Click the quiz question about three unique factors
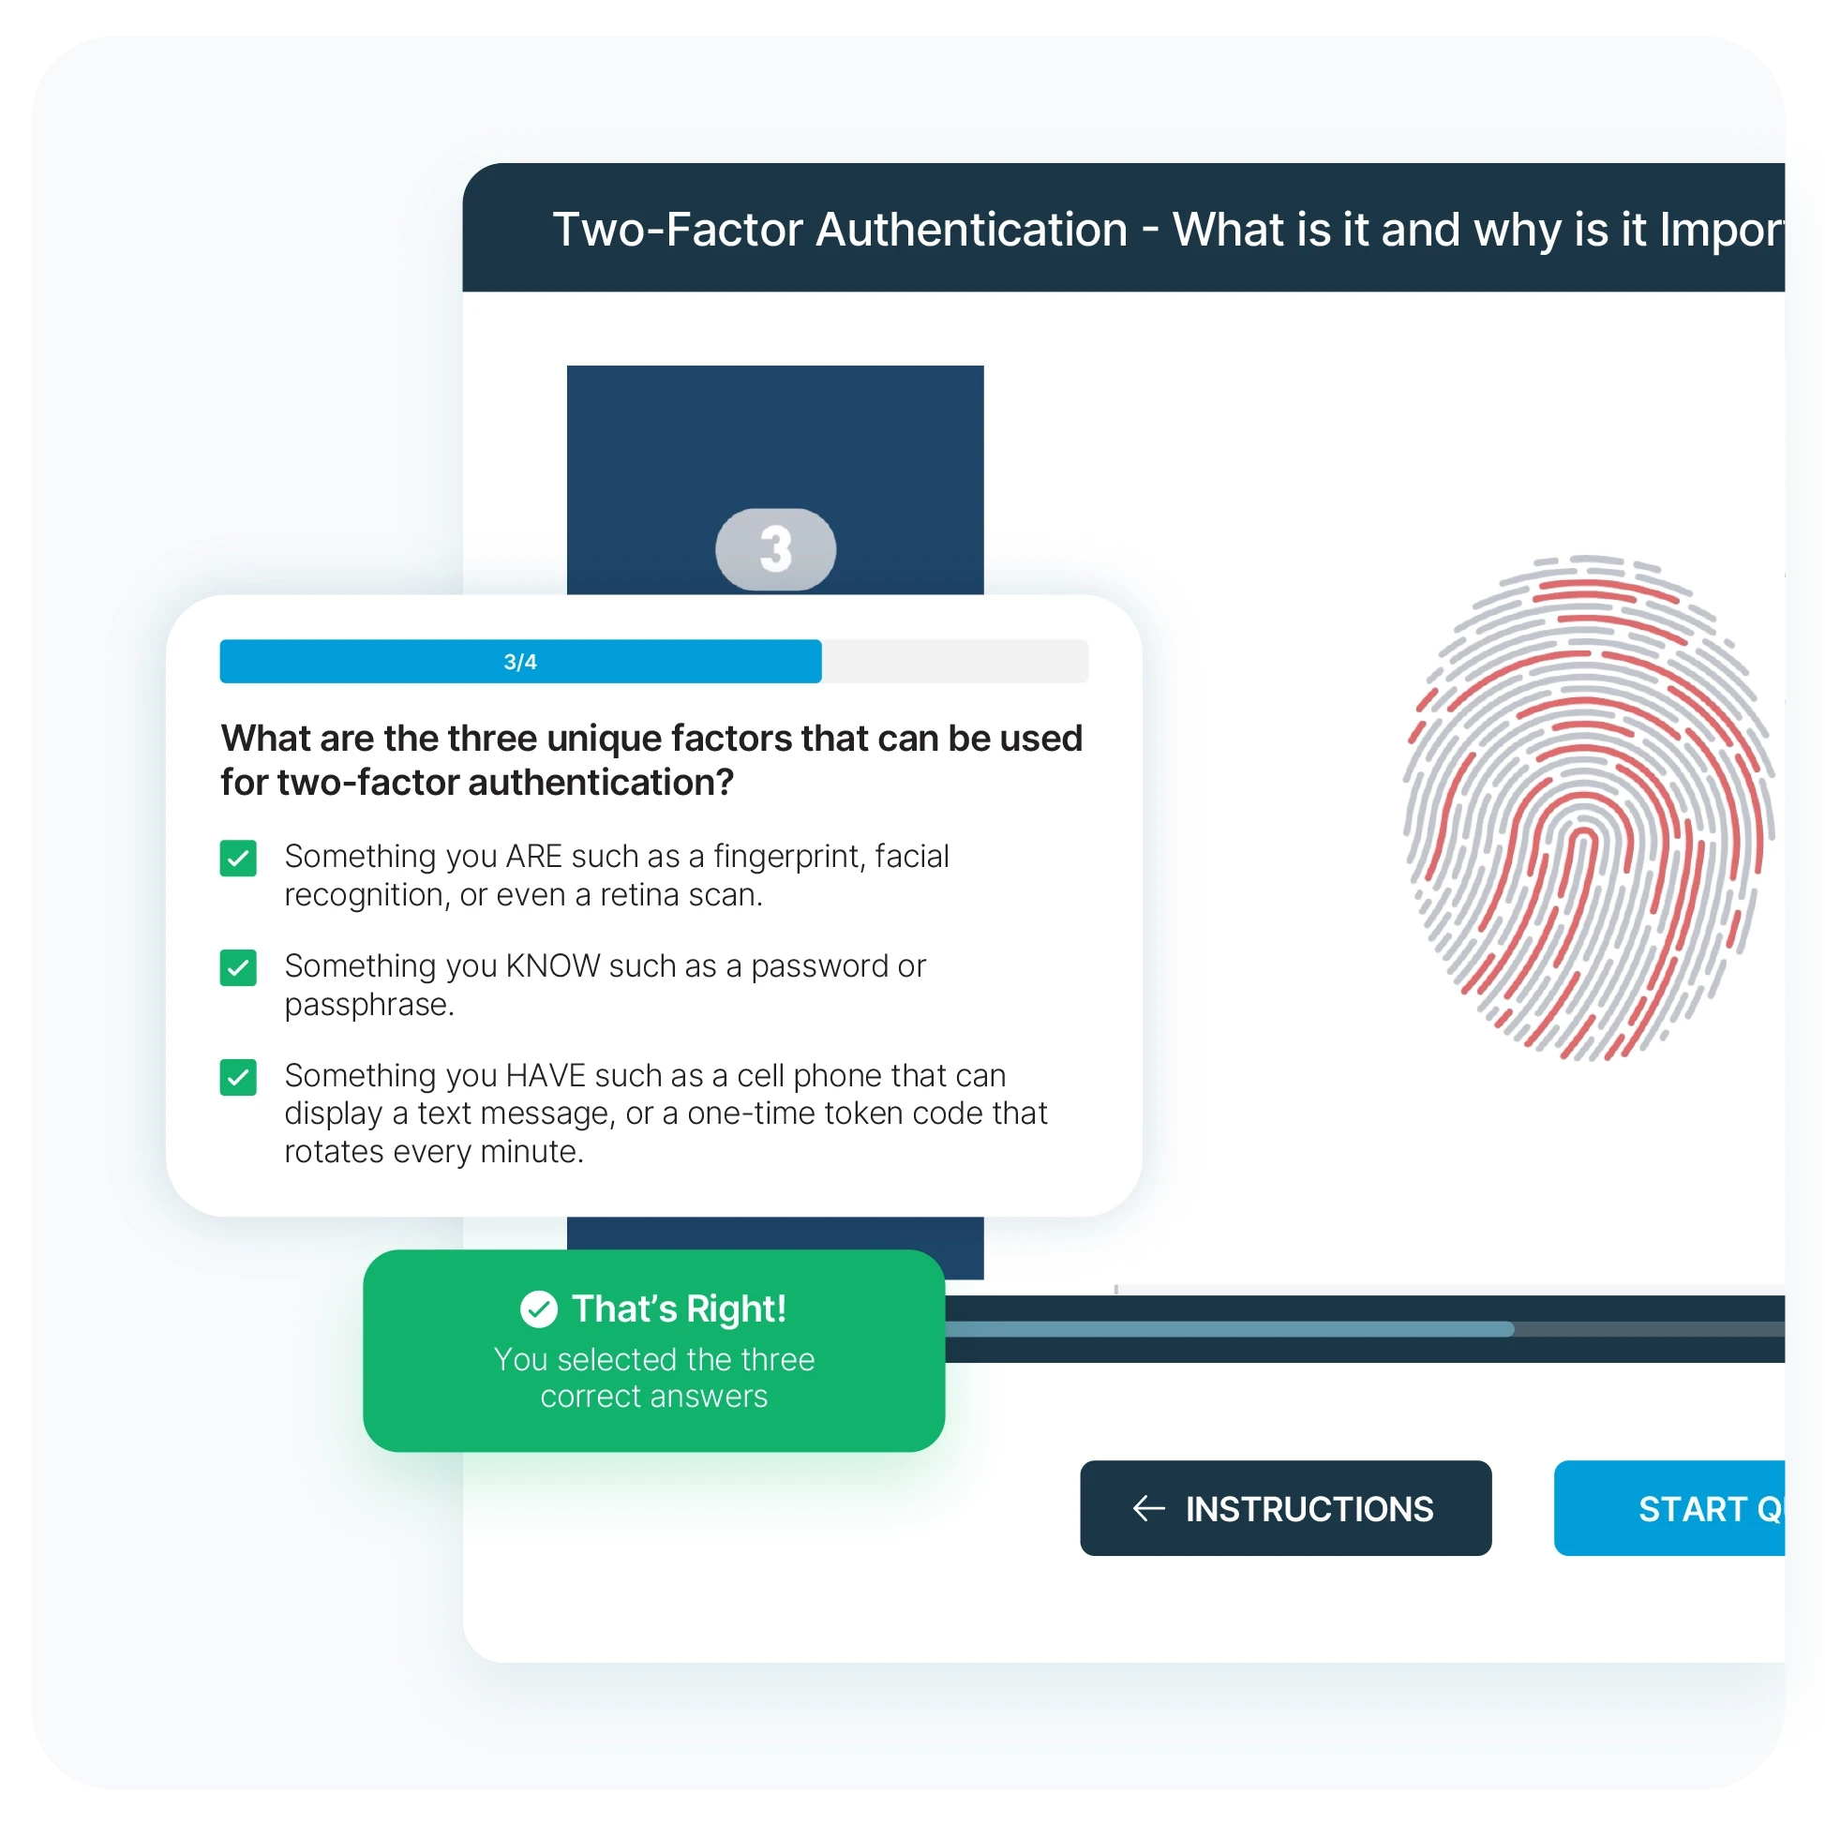Viewport: 1825px width, 1824px height. [x=651, y=760]
